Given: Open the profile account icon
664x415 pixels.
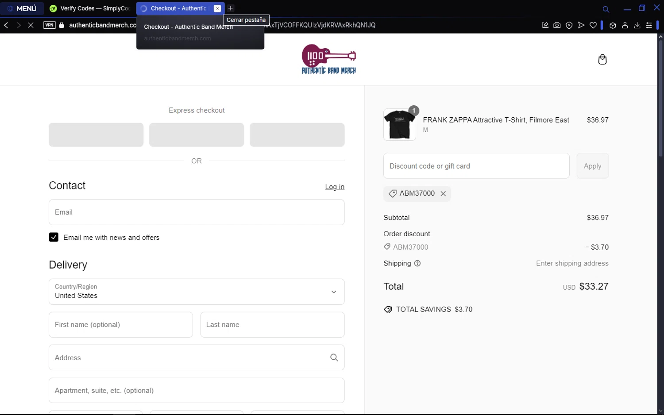Looking at the screenshot, I should tap(625, 25).
